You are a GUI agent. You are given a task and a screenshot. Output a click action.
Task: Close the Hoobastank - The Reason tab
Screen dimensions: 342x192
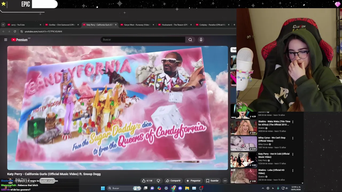coord(191,25)
